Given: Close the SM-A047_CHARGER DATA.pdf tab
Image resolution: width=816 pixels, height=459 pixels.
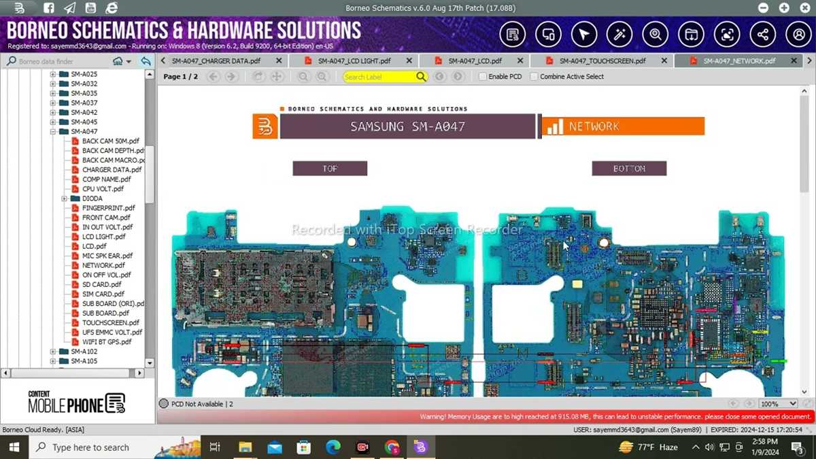Looking at the screenshot, I should click(x=278, y=61).
